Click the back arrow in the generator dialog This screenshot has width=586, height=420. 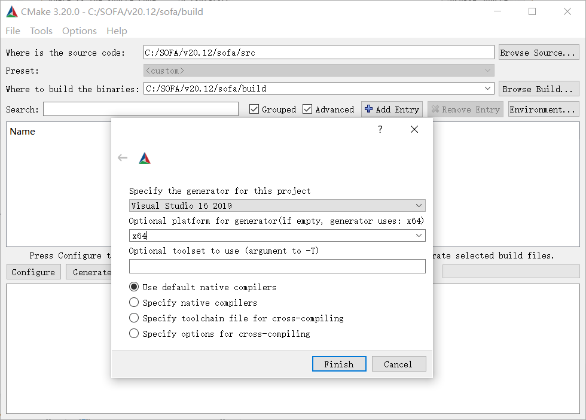tap(123, 157)
